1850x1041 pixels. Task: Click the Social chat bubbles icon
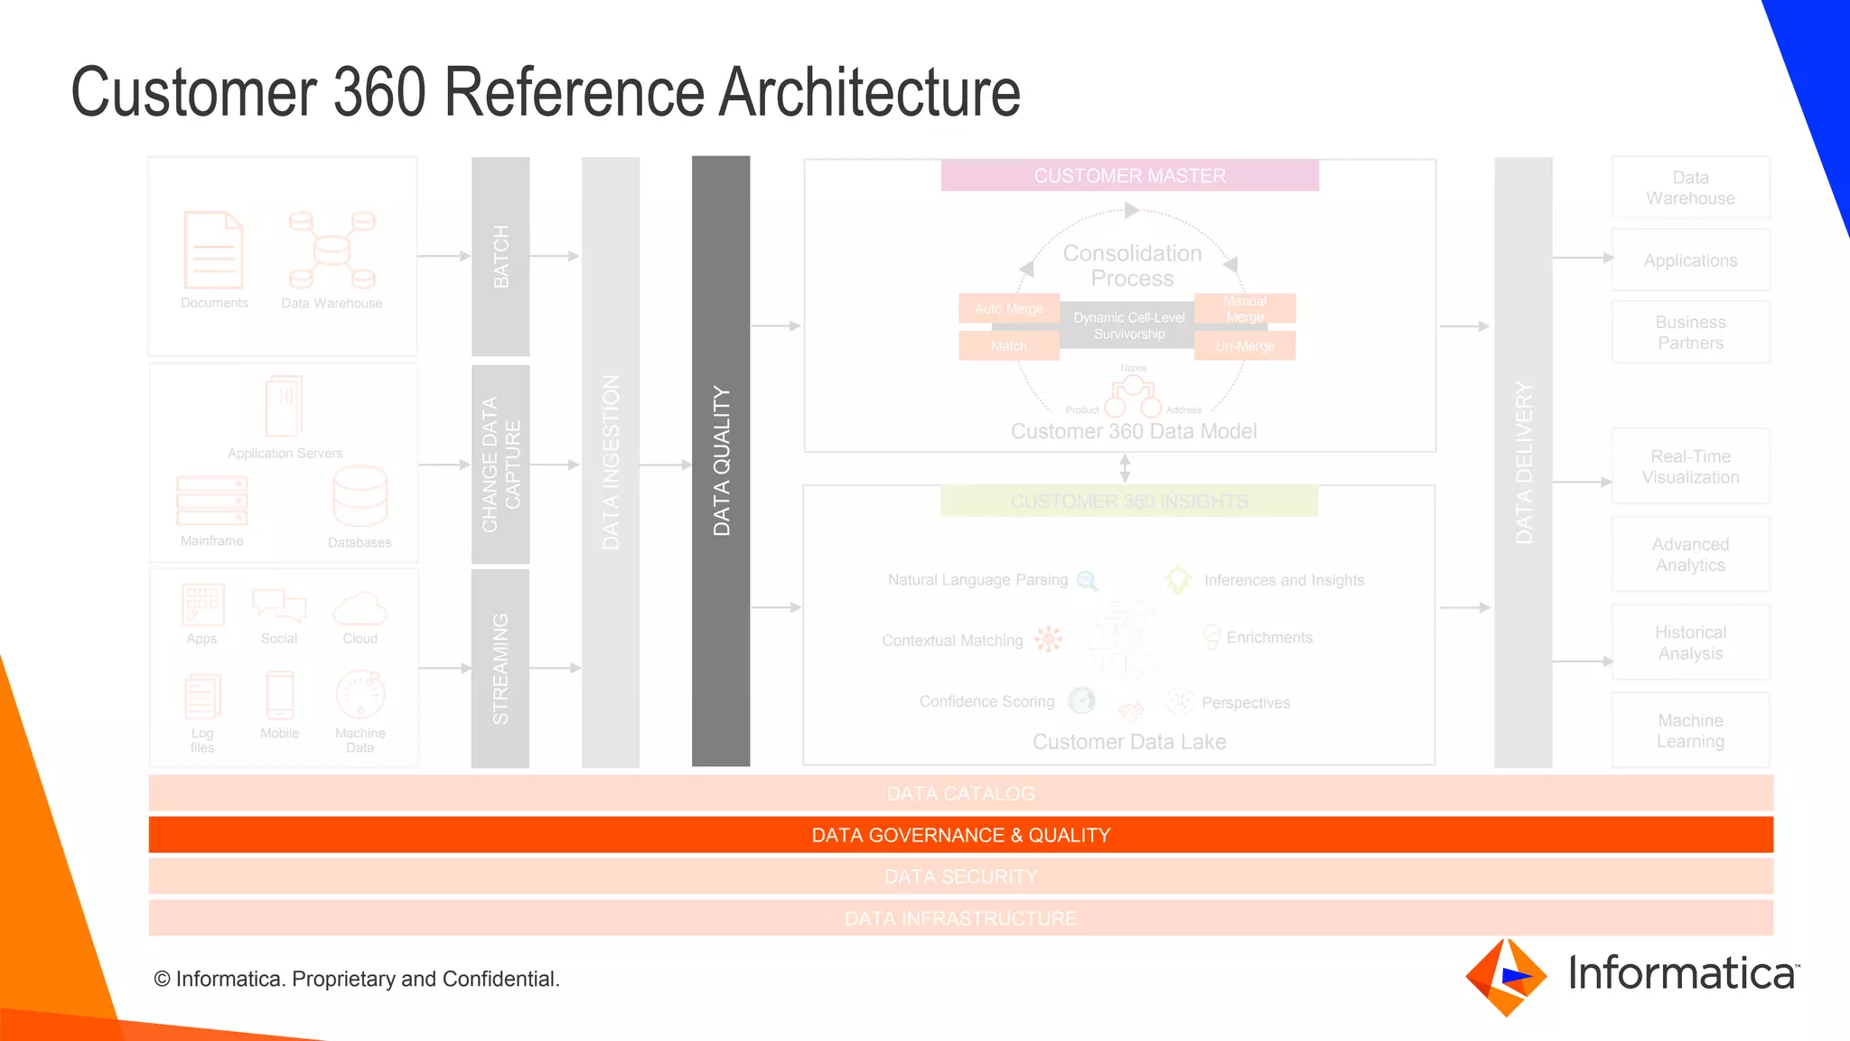[279, 605]
